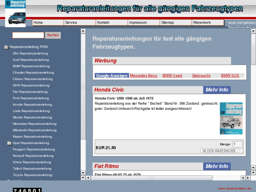The height and width of the screenshot is (192, 256).
Task: Follow the BMW Used ad link
Action: pos(172,75)
